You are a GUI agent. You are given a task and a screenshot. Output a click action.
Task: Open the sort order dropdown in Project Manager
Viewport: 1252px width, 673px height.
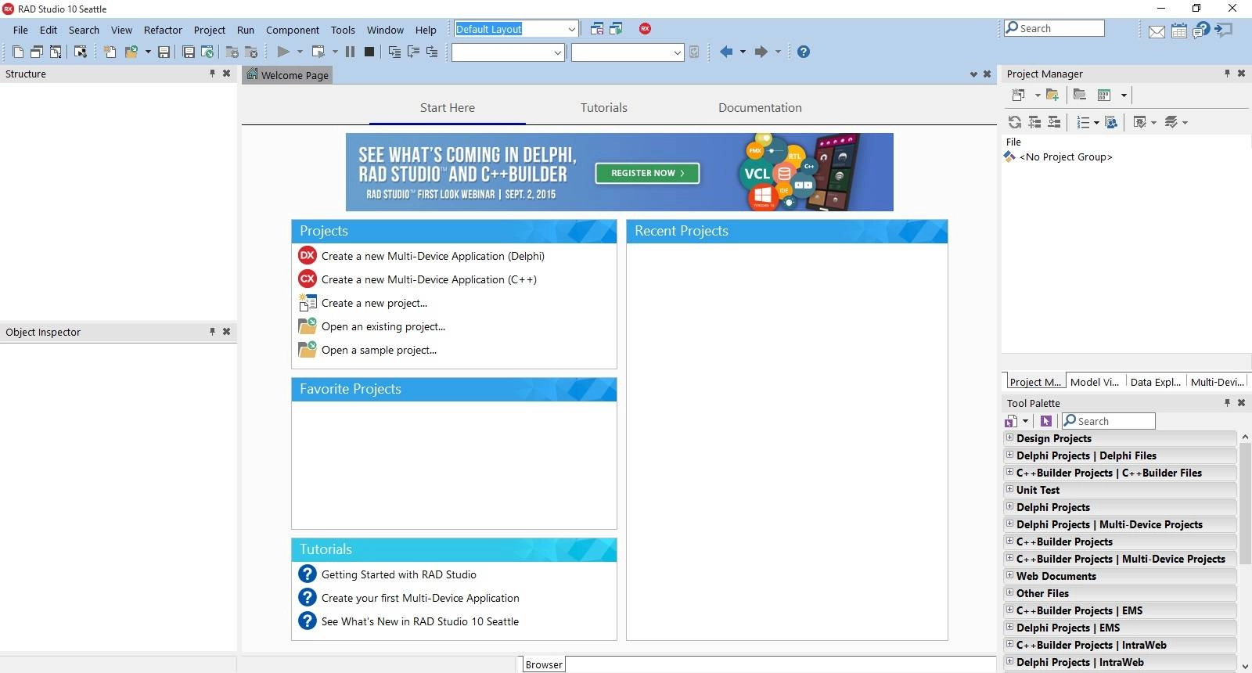point(1096,122)
